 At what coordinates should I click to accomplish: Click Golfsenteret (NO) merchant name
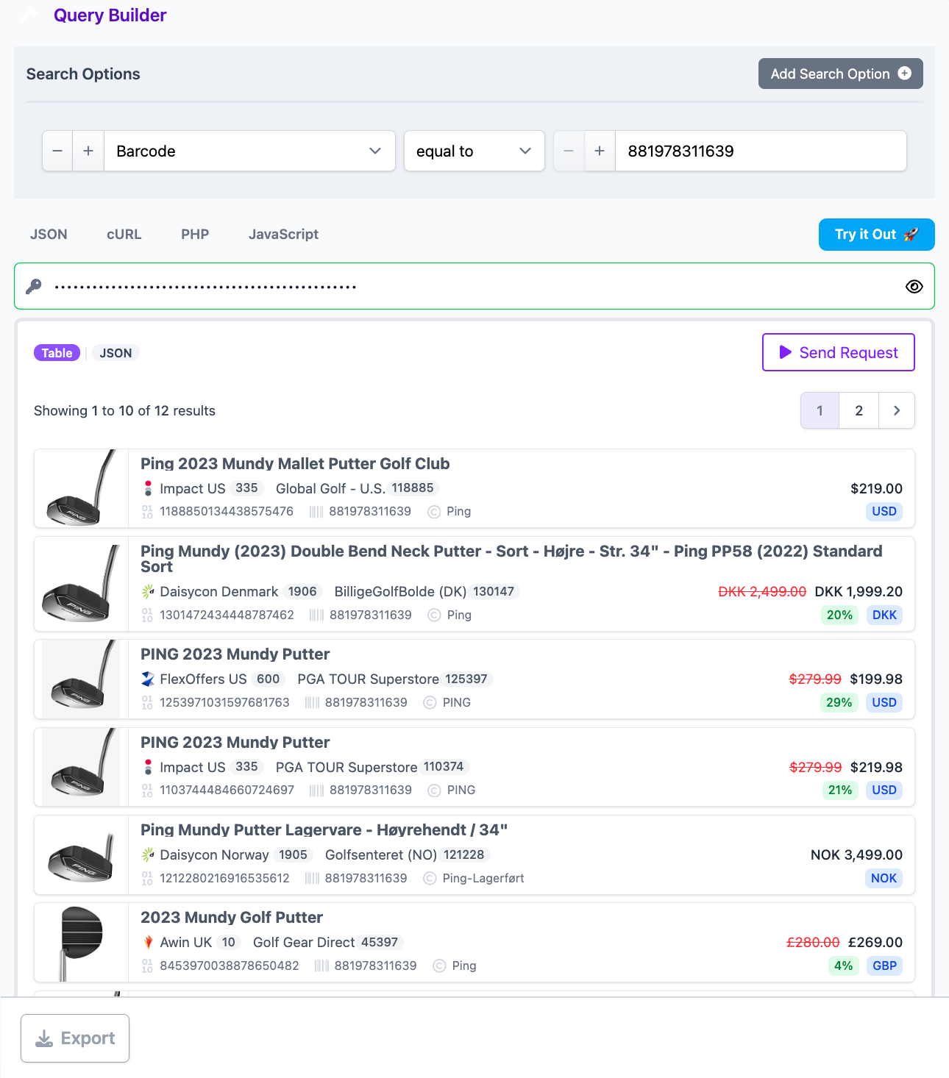(x=381, y=854)
